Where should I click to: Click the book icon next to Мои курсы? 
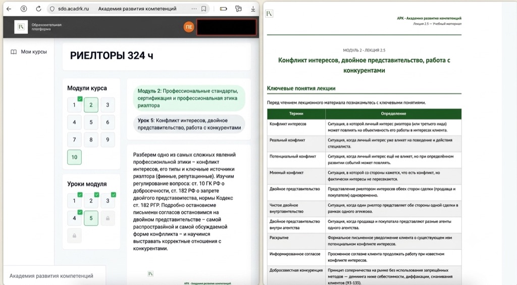(x=14, y=52)
